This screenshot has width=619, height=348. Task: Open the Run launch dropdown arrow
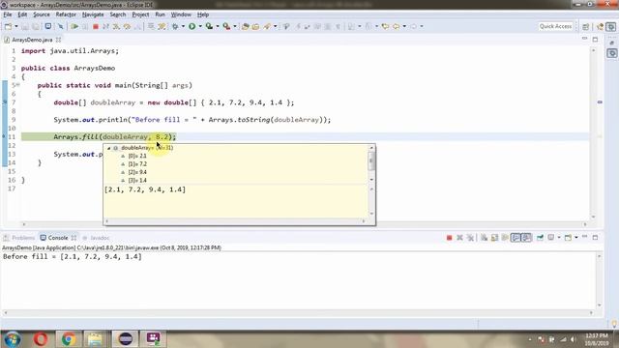200,26
